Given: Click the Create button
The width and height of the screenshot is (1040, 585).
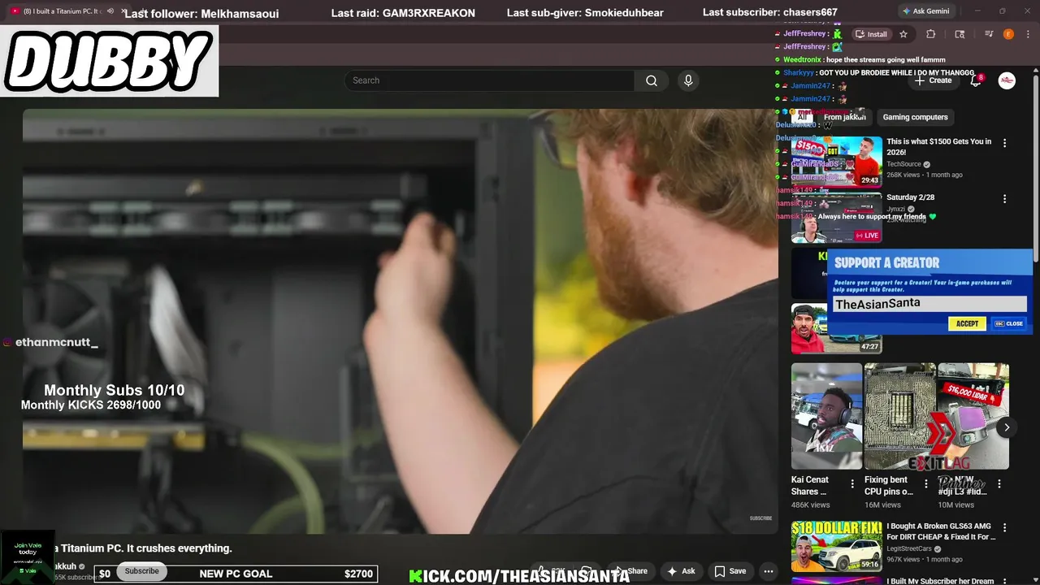Looking at the screenshot, I should (x=933, y=80).
